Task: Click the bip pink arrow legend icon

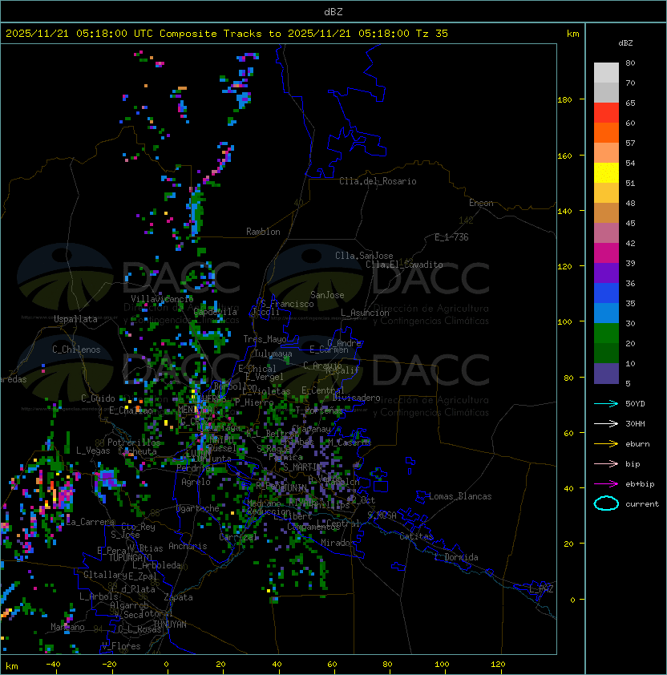Action: click(606, 463)
